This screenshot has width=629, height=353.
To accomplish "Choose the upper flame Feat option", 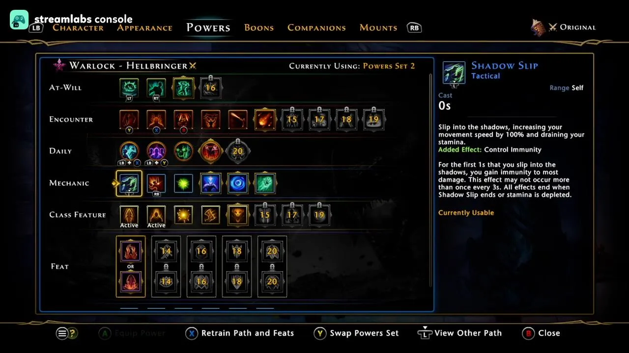I will tap(131, 252).
